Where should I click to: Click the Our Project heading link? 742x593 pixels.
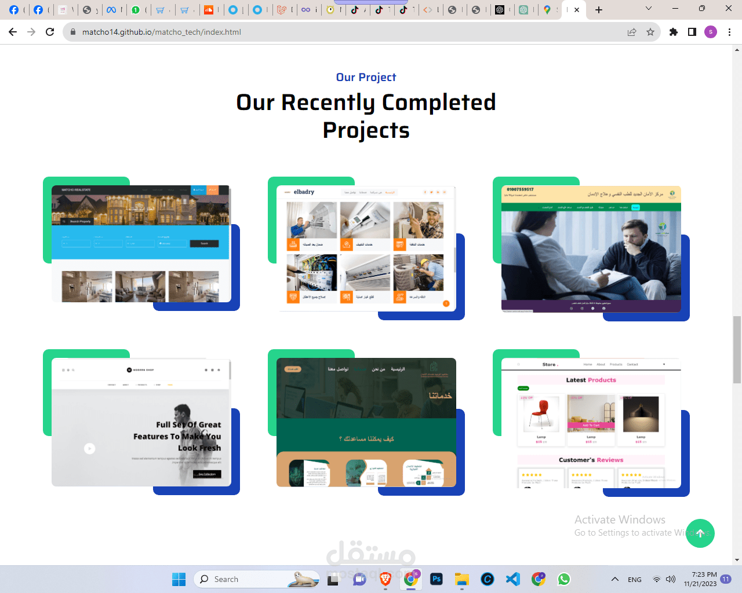tap(366, 77)
